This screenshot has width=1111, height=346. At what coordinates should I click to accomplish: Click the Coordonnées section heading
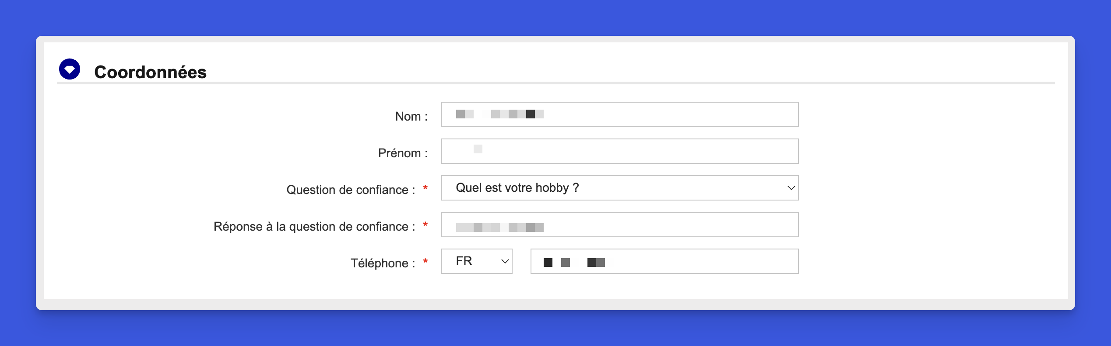click(x=150, y=72)
